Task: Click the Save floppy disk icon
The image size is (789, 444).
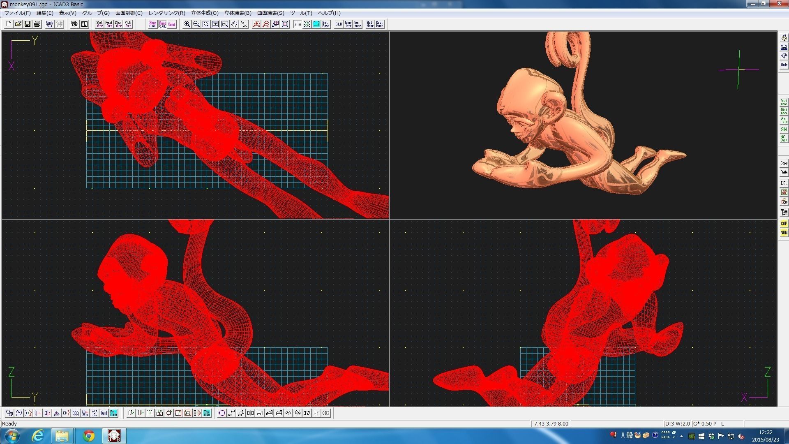Action: [x=28, y=24]
